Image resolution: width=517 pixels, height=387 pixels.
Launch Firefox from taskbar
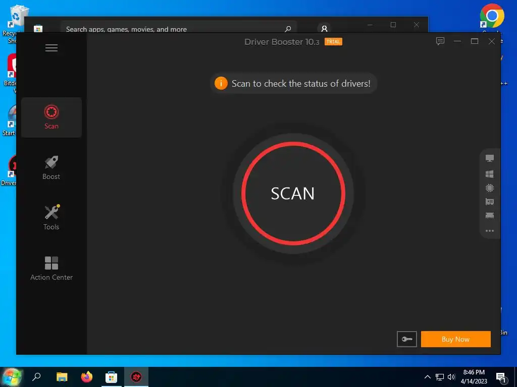[87, 377]
